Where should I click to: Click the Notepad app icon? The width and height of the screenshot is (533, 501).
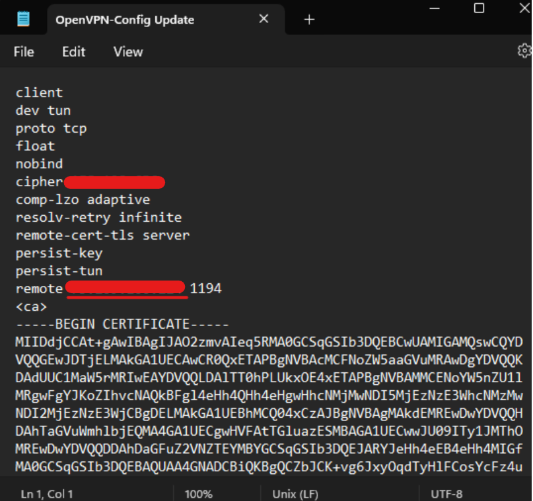(x=24, y=18)
